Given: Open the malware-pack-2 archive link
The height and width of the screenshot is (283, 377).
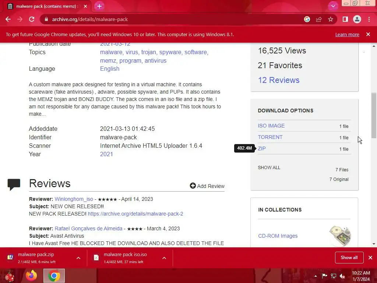Looking at the screenshot, I should tap(135, 214).
